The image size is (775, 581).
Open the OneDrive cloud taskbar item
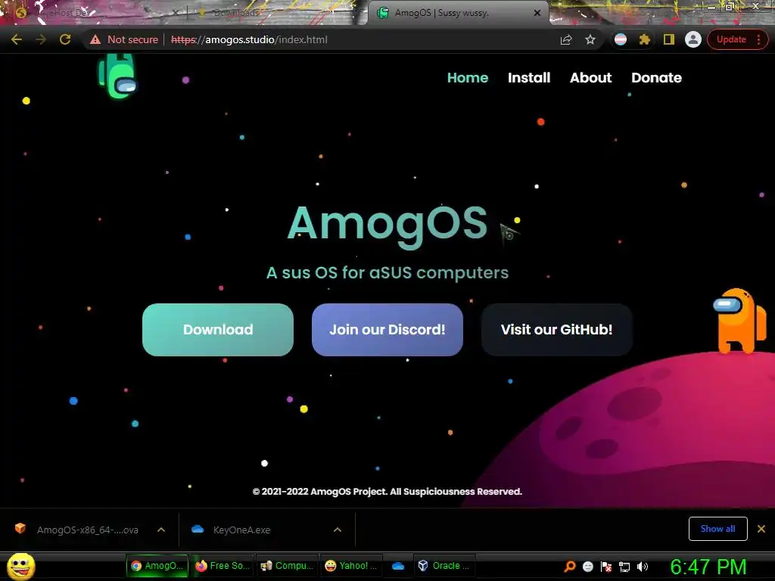click(x=398, y=566)
